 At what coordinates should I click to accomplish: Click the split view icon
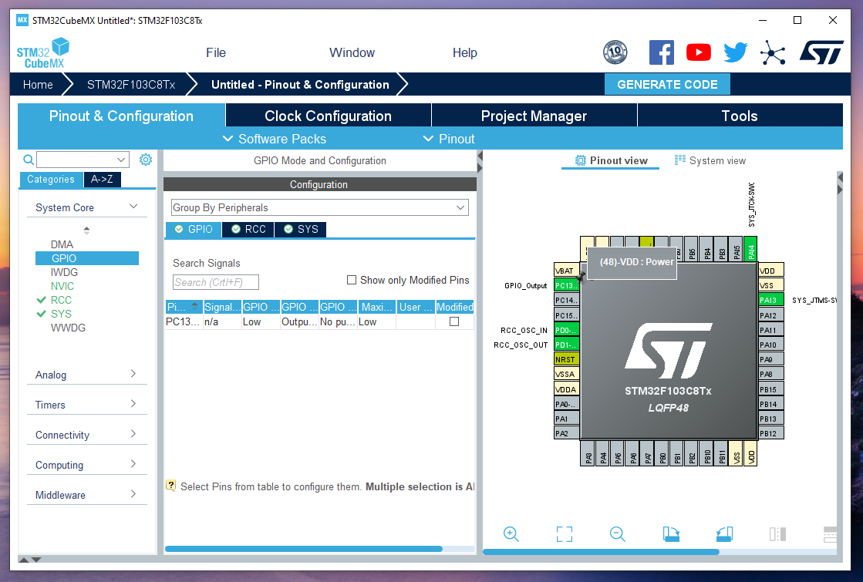(777, 533)
